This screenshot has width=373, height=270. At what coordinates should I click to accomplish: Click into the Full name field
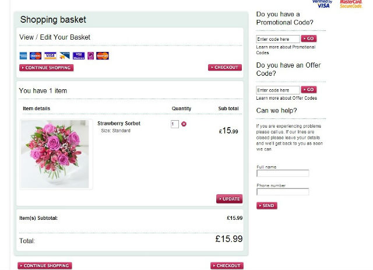click(x=283, y=173)
